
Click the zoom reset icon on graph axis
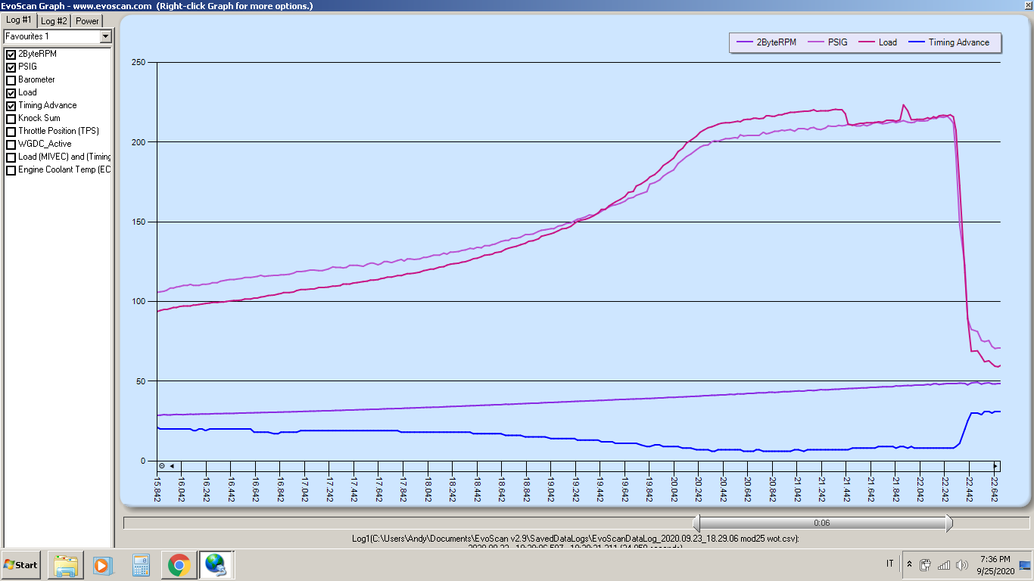[x=161, y=466]
